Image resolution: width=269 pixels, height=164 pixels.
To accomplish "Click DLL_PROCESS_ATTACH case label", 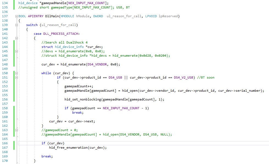I will point(61,34).
